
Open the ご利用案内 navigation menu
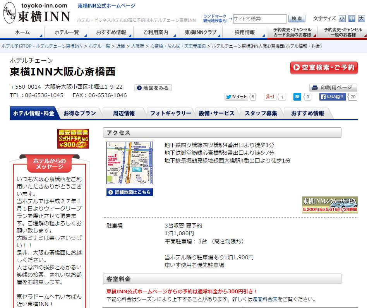coord(156,32)
